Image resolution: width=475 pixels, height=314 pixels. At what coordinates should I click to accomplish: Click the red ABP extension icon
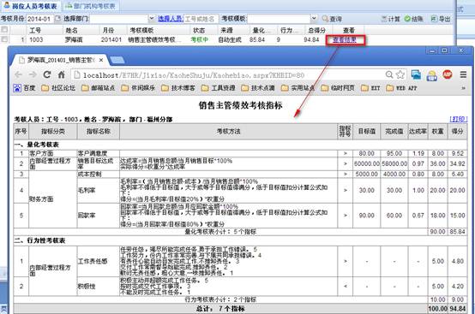pos(447,74)
